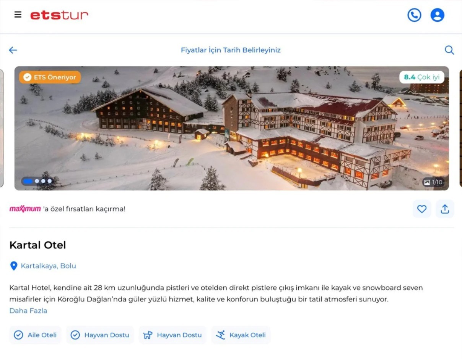Screen dimensions: 462x359
Task: Click the etstur logo
Action: 59,15
